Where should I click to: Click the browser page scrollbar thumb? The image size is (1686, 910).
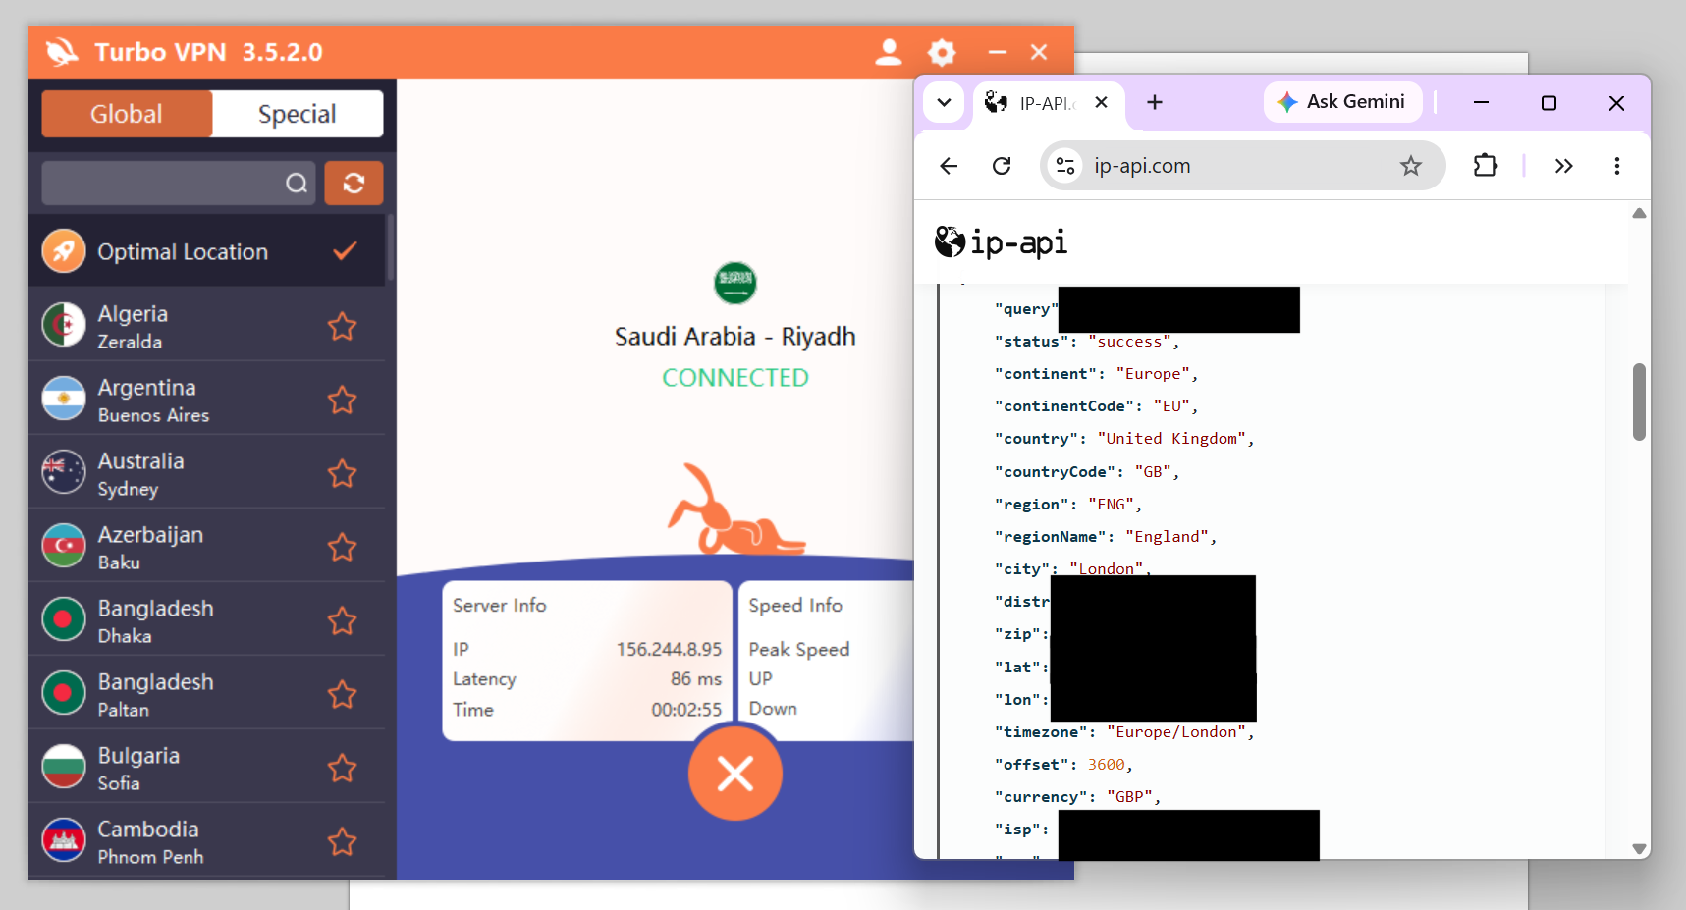(x=1639, y=402)
